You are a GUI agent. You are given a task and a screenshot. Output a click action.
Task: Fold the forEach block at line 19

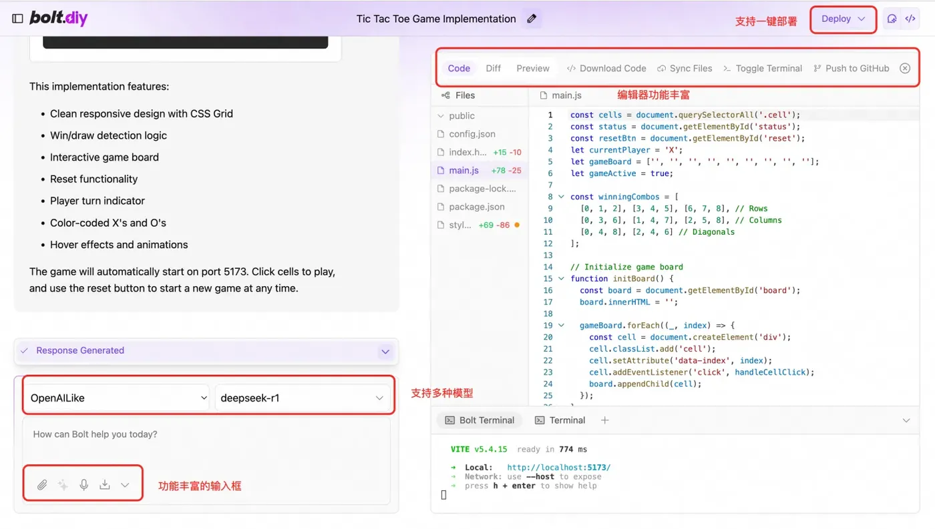(x=561, y=326)
